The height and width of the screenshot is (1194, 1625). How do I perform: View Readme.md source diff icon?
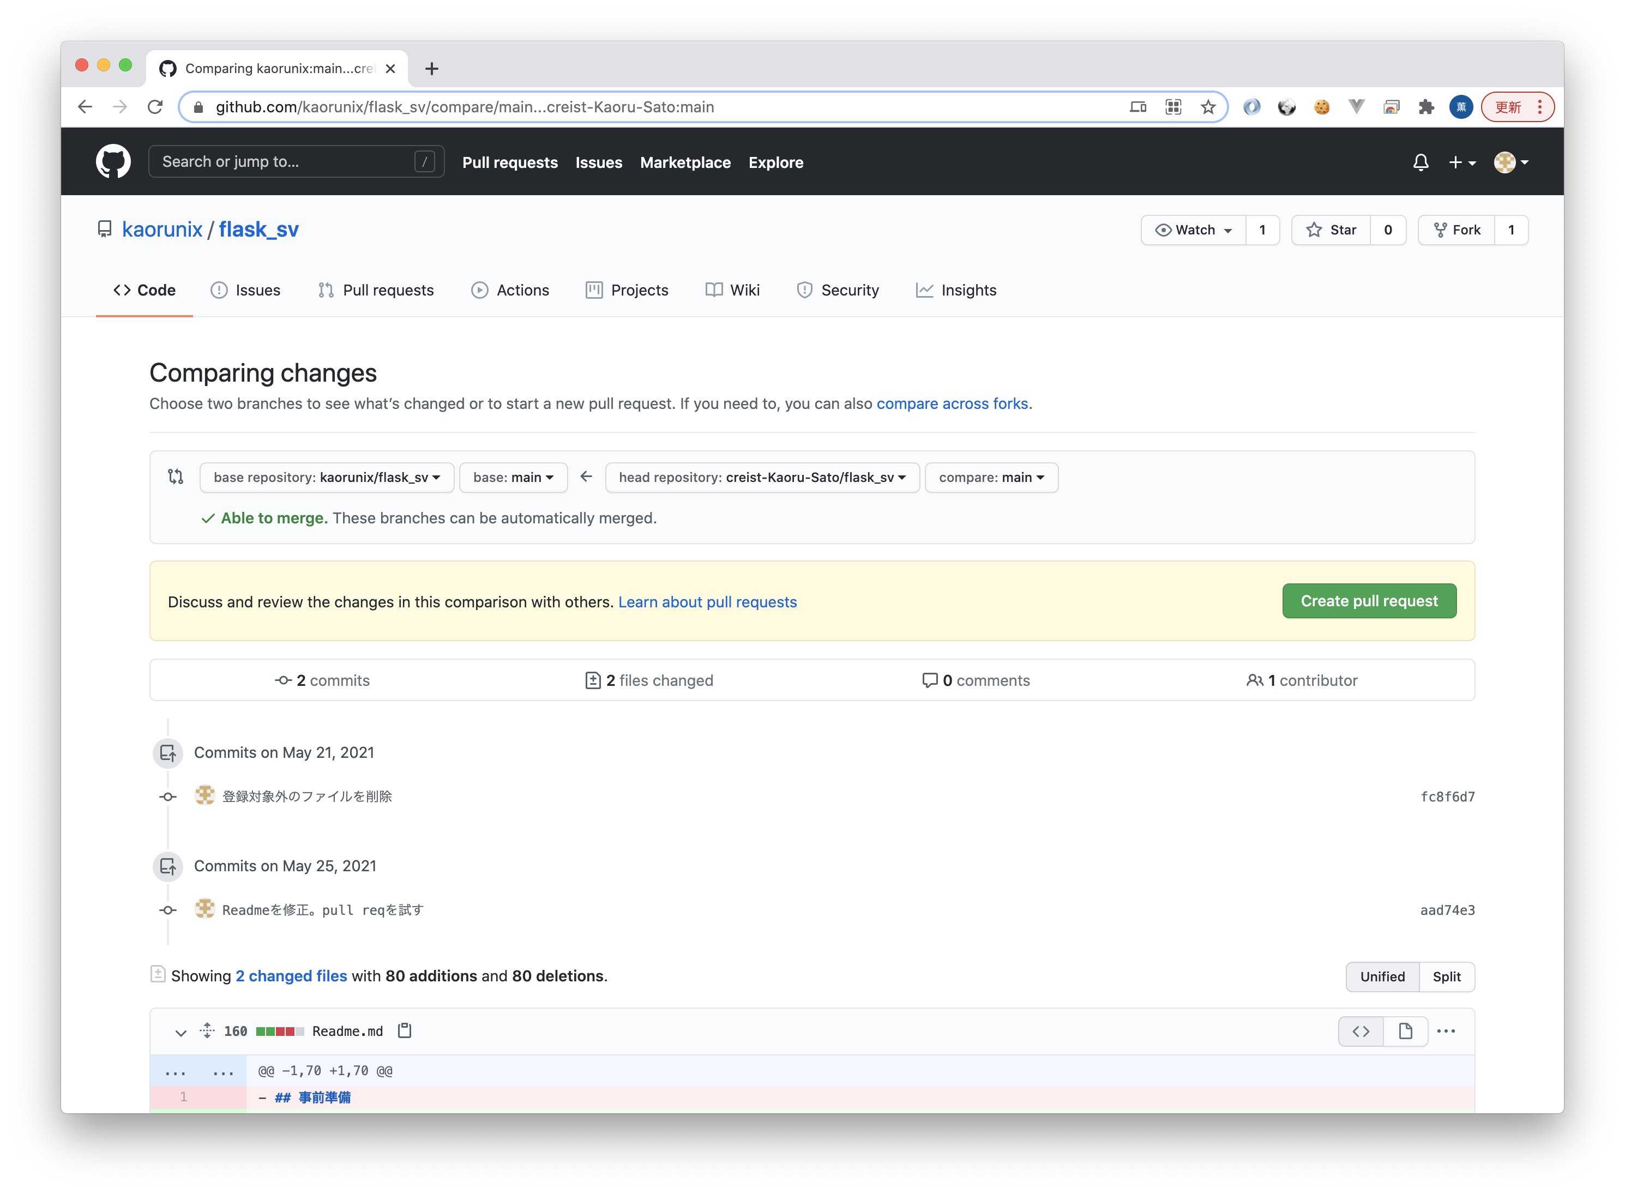(x=1361, y=1032)
